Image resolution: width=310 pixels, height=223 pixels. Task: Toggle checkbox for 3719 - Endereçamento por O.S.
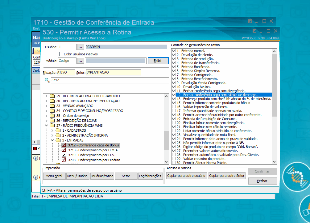64,155
